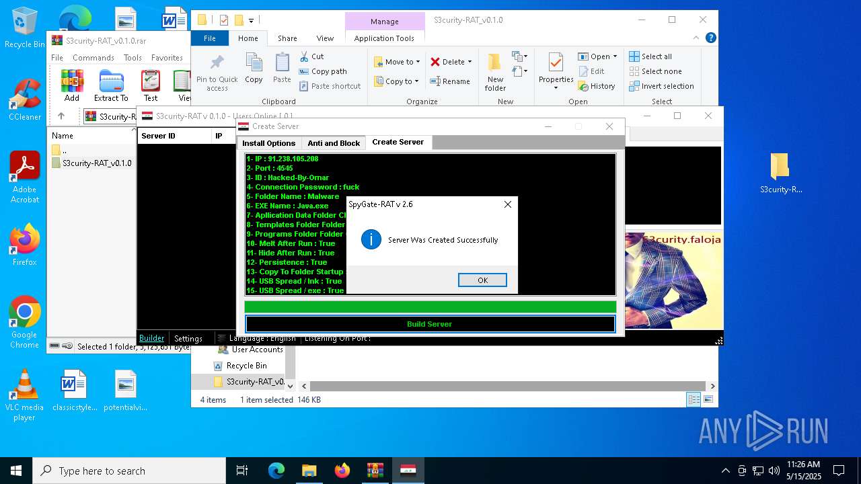This screenshot has width=861, height=484.
Task: Click the taskbar search box
Action: (x=129, y=471)
